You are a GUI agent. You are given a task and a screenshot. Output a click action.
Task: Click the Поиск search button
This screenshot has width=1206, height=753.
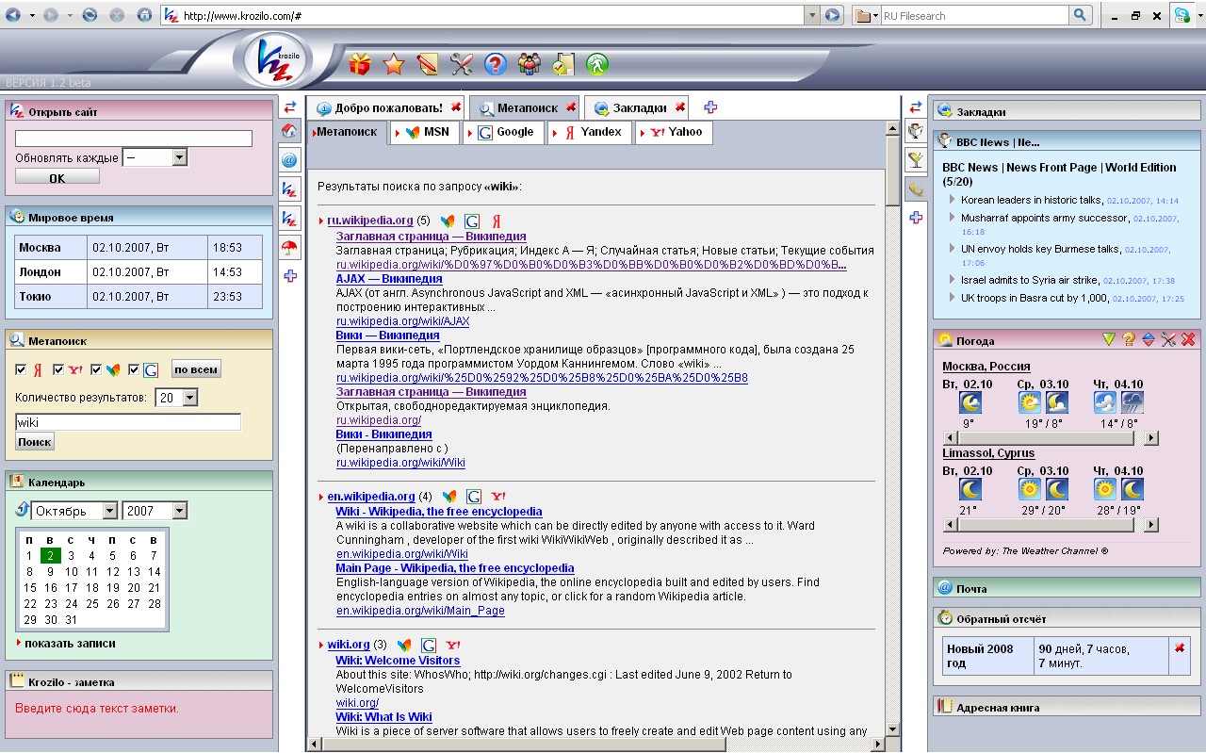coord(35,442)
